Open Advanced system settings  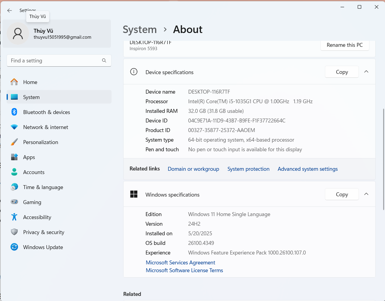coord(307,169)
